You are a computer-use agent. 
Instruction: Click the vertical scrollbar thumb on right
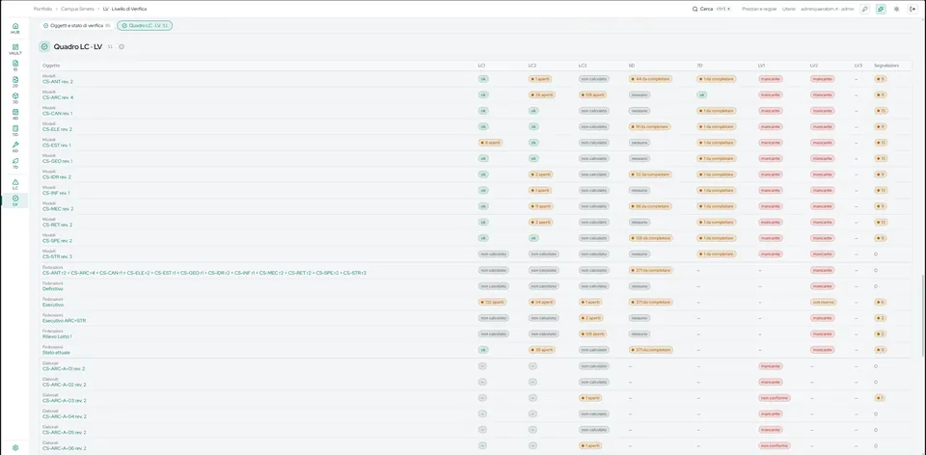924,316
